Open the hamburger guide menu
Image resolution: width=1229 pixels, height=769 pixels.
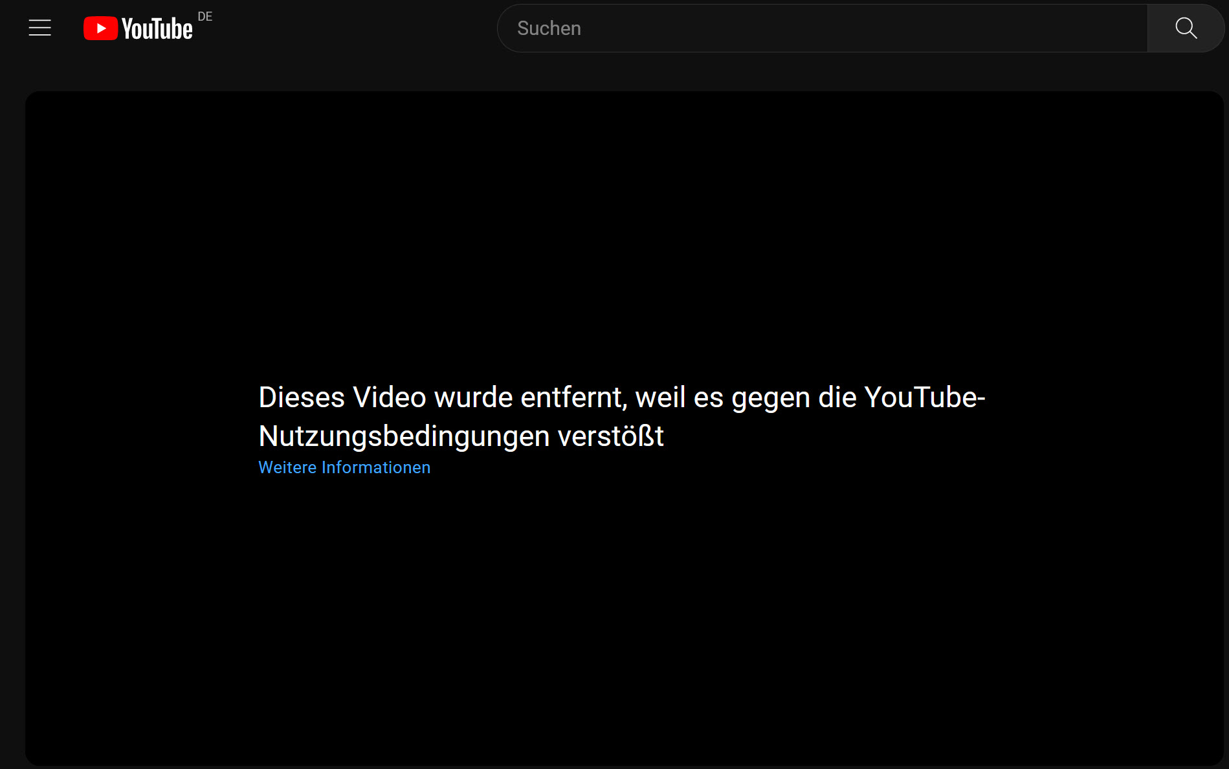point(40,28)
